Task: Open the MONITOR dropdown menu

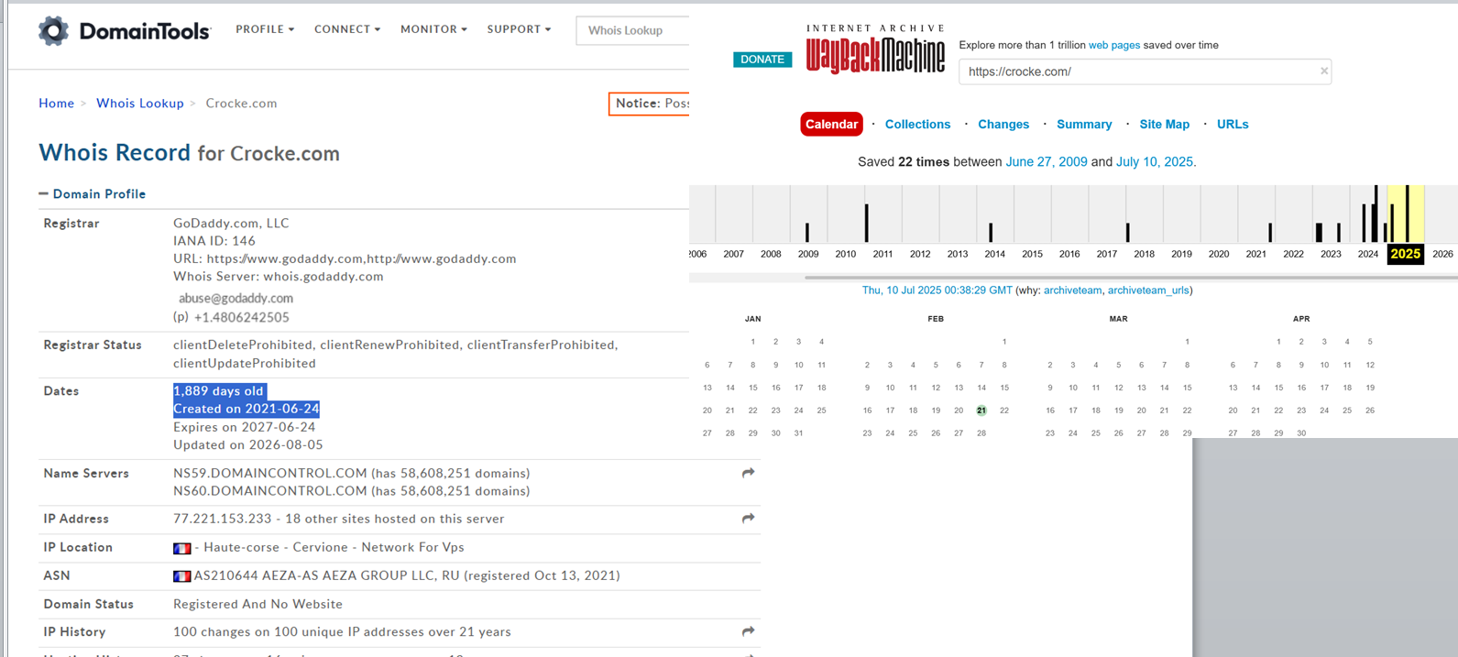Action: tap(433, 29)
